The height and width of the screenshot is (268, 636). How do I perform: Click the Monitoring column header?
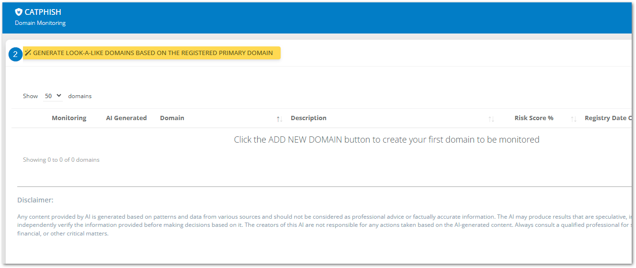tap(69, 118)
